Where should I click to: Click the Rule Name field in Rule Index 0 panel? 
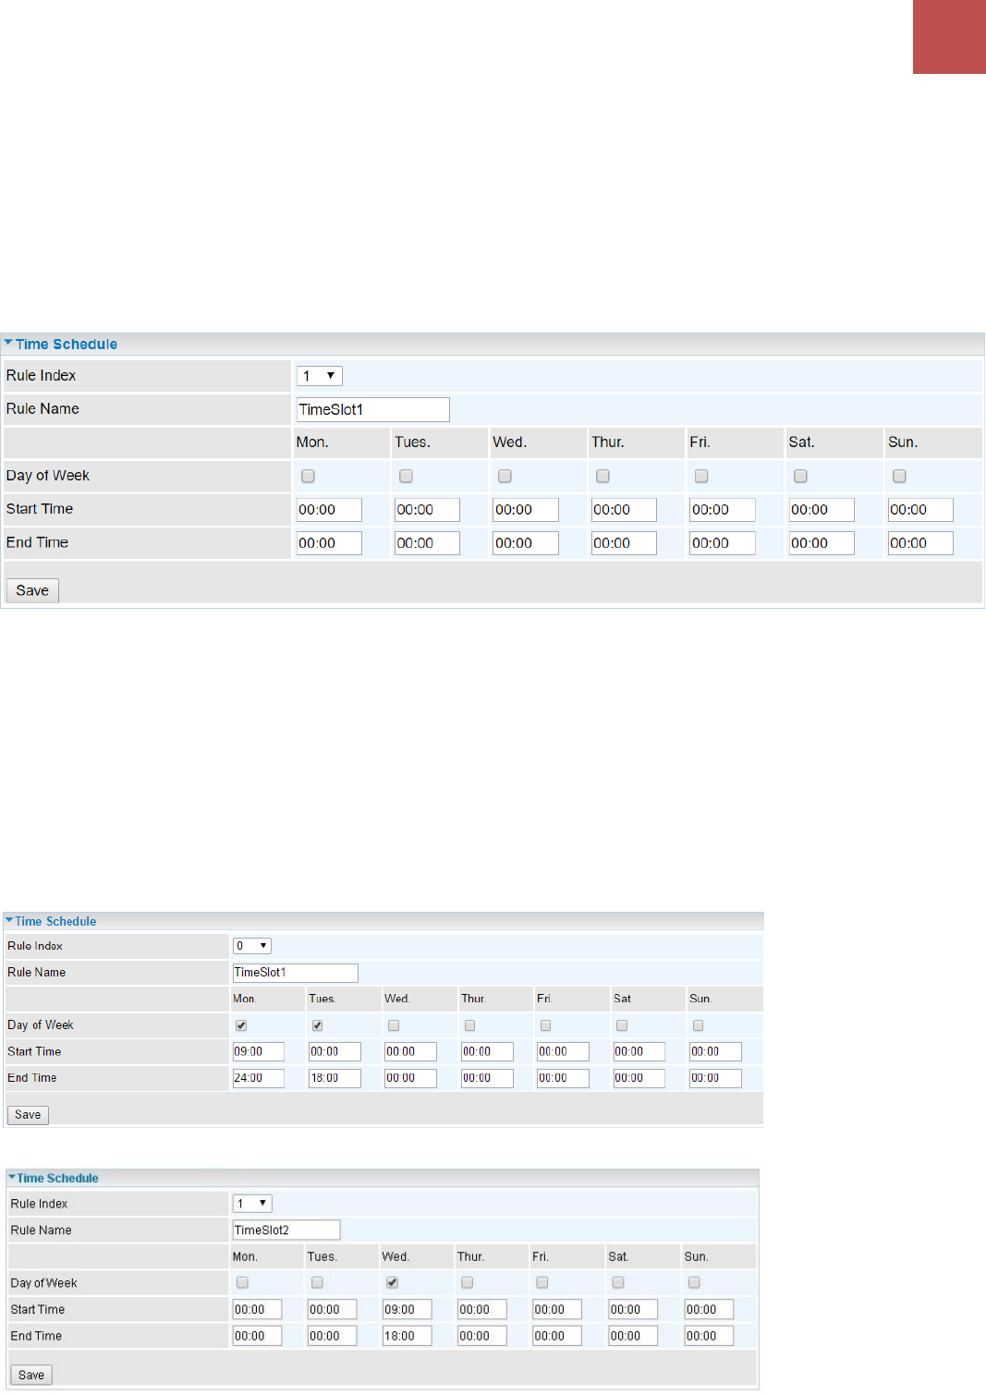coord(296,973)
